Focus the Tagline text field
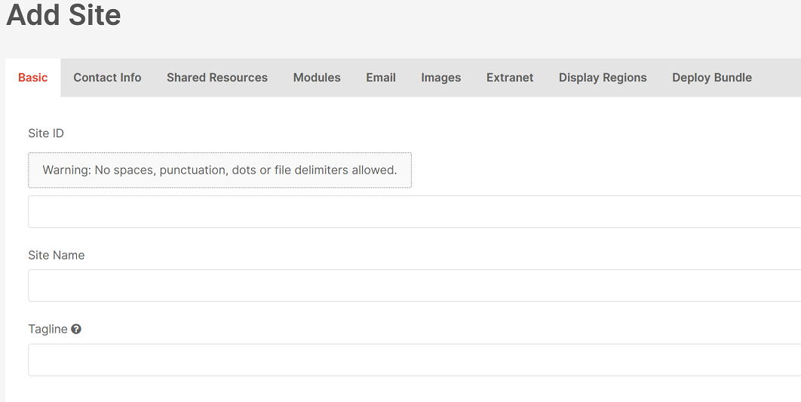801x402 pixels. point(414,360)
